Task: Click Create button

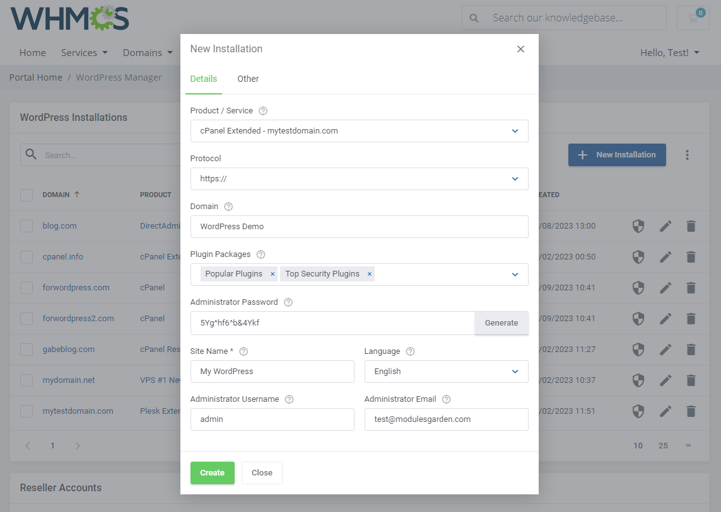Action: [x=213, y=473]
